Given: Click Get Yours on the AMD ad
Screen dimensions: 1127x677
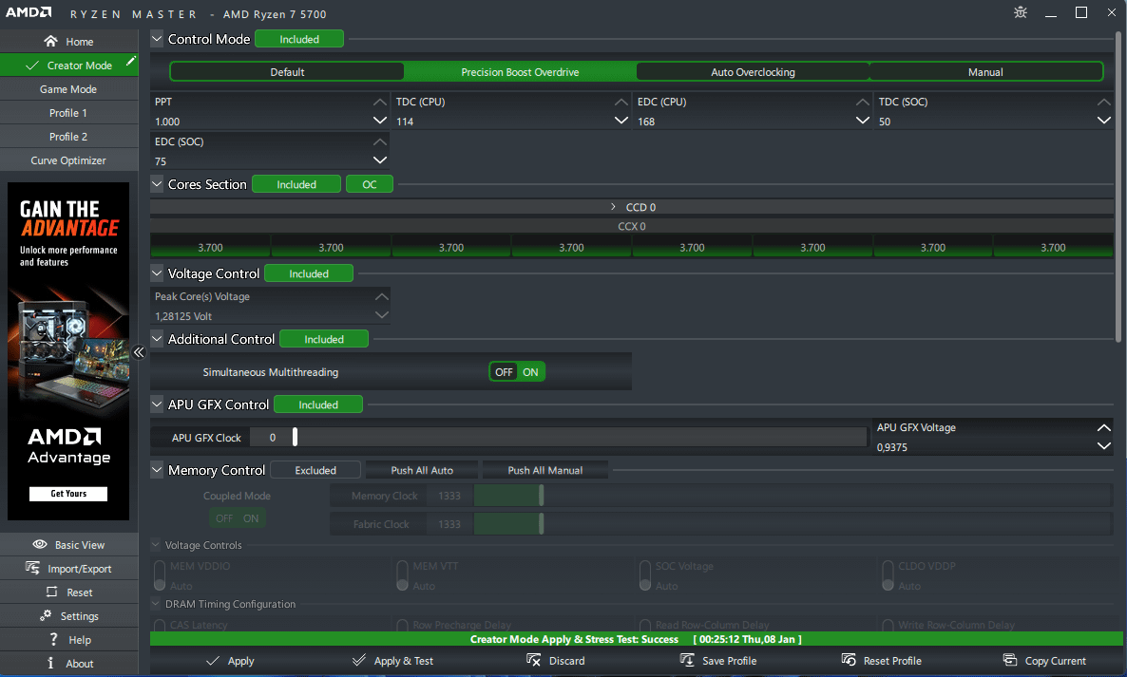Looking at the screenshot, I should tap(68, 494).
